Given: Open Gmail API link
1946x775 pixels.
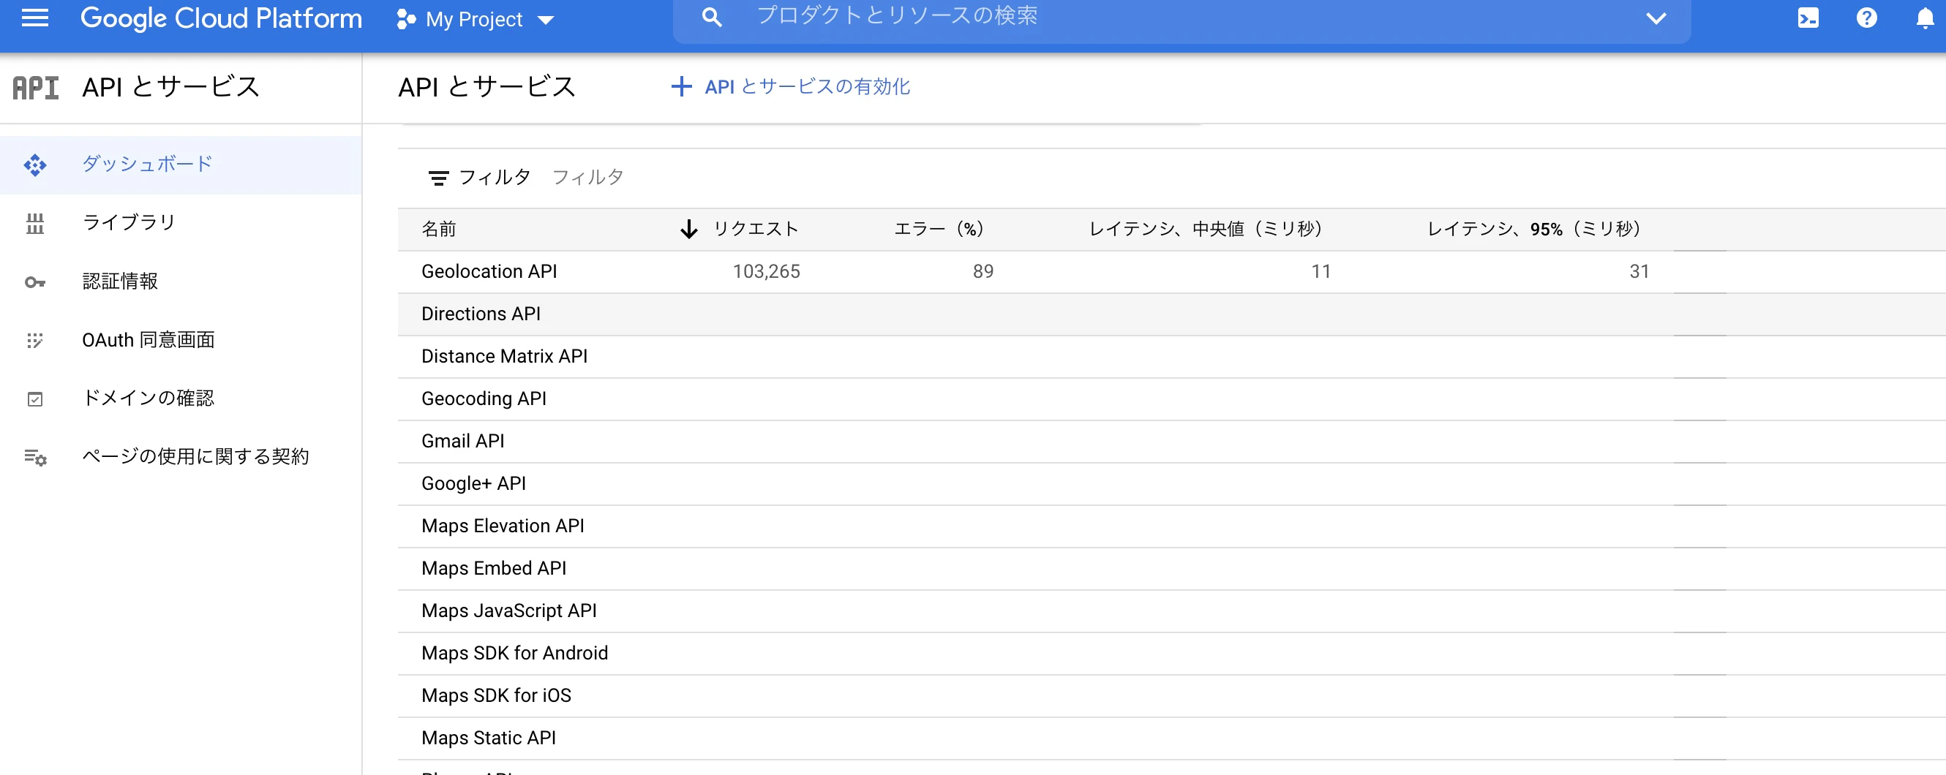Looking at the screenshot, I should pyautogui.click(x=462, y=441).
